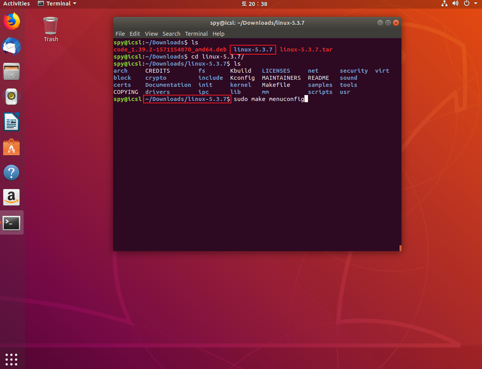Click the 'COPYING' file name
This screenshot has height=369, width=482.
[x=126, y=92]
